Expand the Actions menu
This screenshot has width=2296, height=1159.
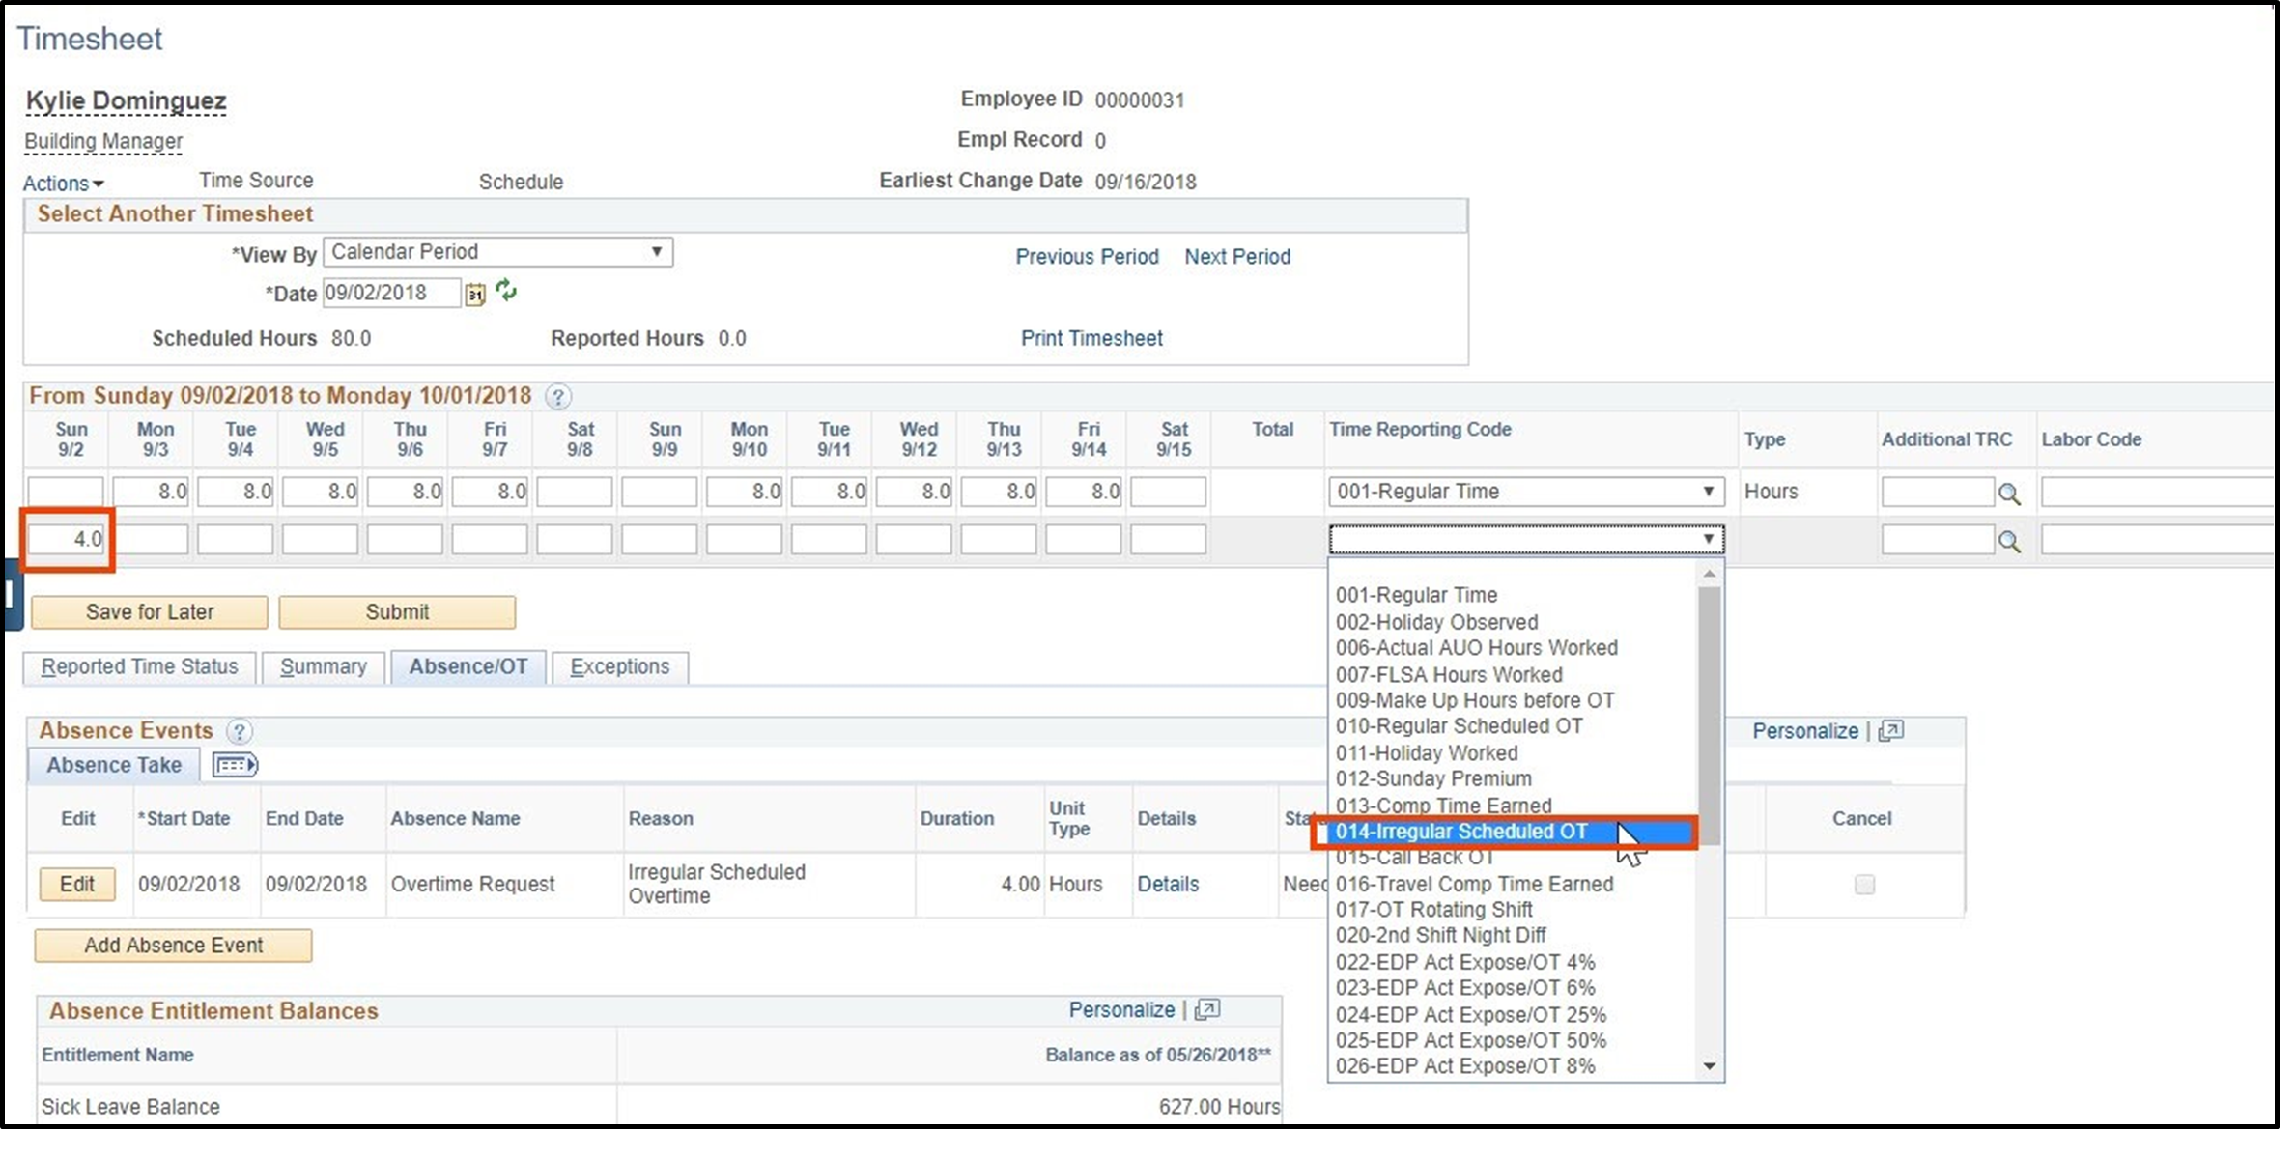pos(63,183)
